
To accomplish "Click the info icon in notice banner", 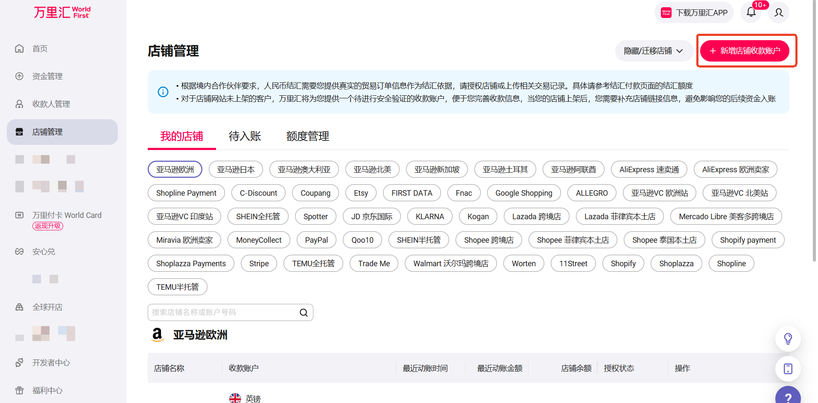I will coord(163,92).
